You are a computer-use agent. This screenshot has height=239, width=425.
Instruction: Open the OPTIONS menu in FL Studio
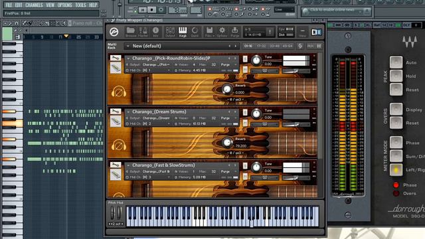64,5
